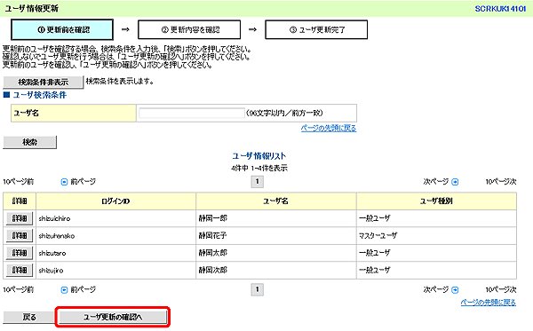
Task: Select step ② 更新内容を確認
Action: pos(189,30)
